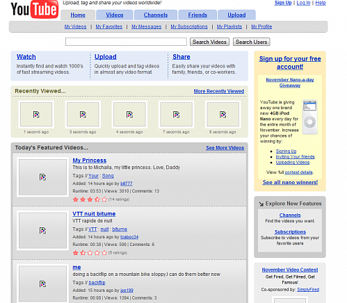Click the bitume tag link
The image size is (347, 303).
120,229
